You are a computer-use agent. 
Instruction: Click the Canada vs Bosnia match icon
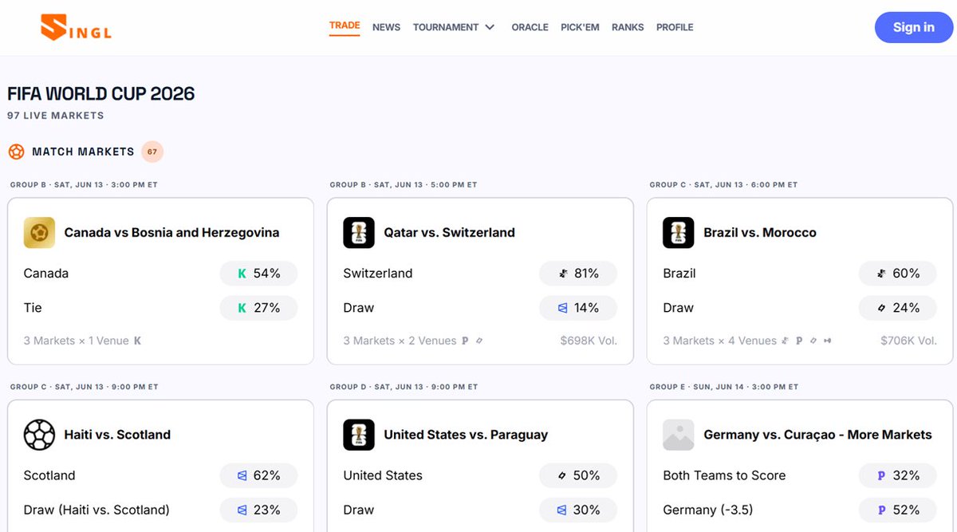(x=39, y=233)
